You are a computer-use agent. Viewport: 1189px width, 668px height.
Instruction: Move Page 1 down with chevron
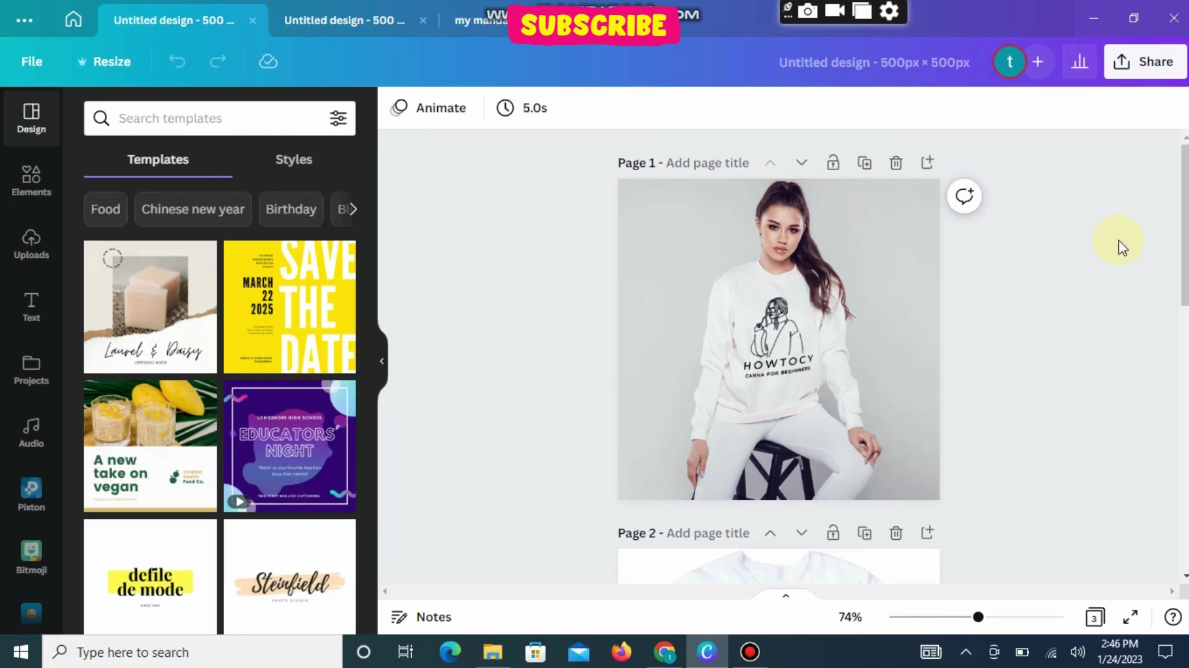(801, 163)
